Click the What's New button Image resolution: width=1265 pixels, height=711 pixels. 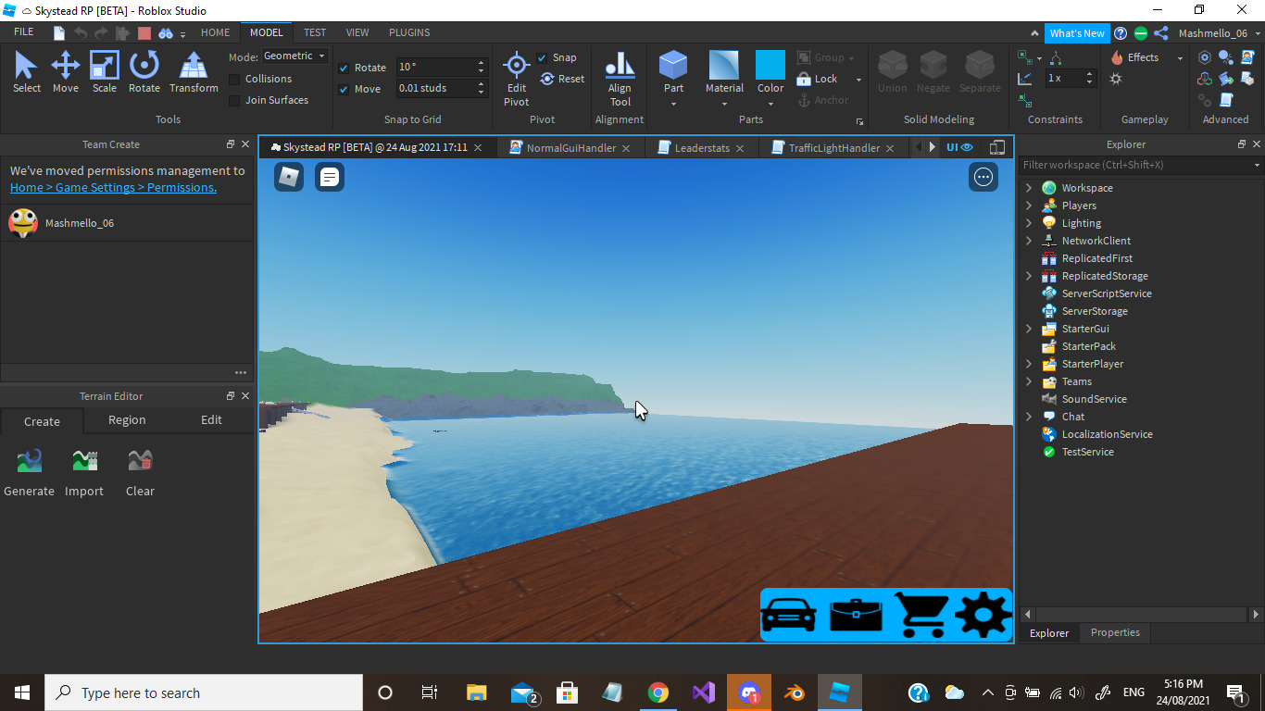pyautogui.click(x=1076, y=33)
